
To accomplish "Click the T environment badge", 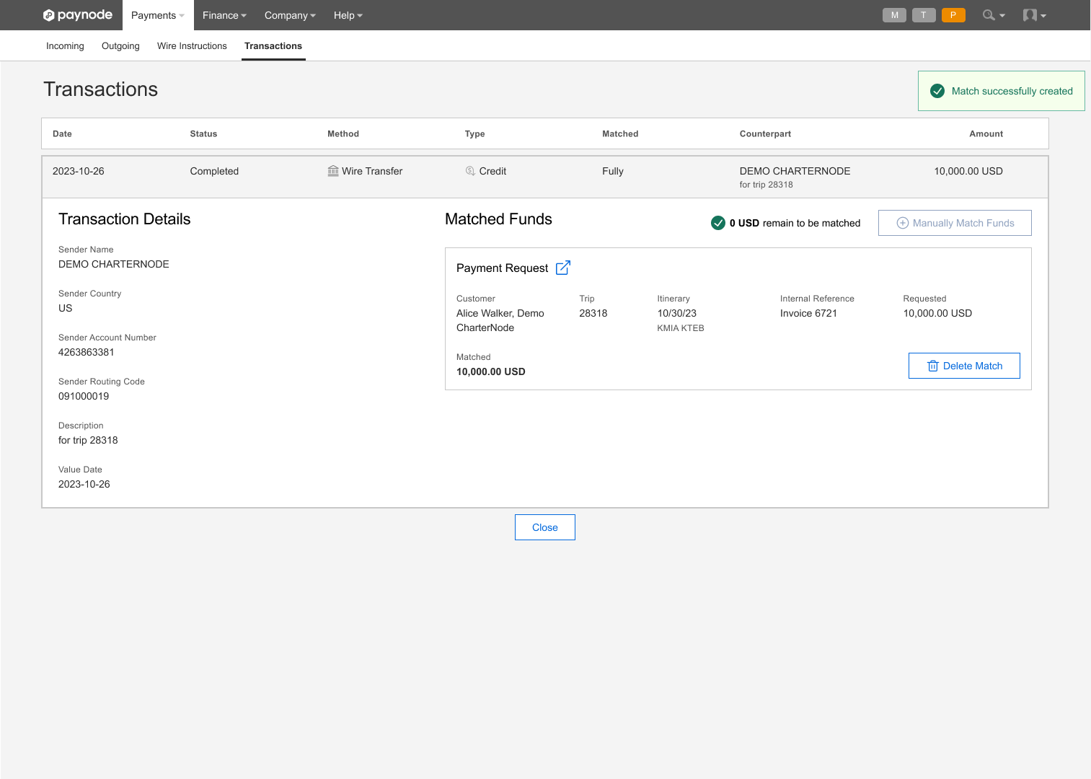I will [x=924, y=15].
